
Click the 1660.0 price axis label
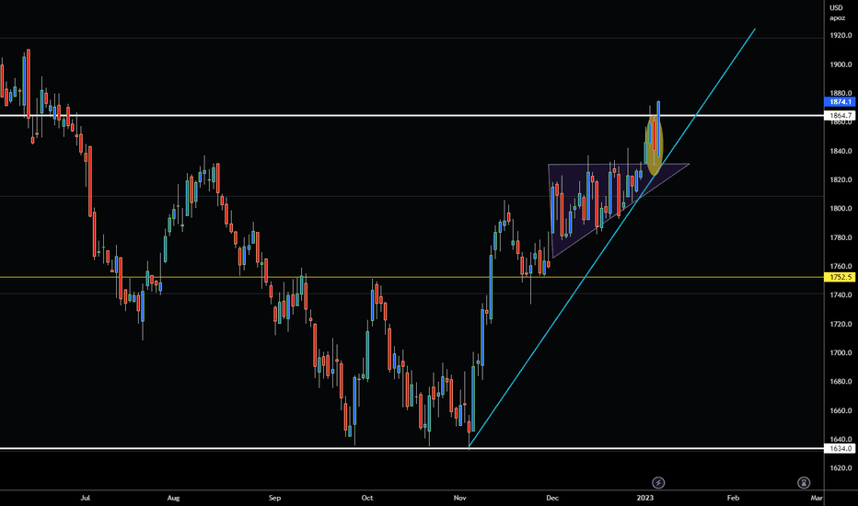tap(841, 410)
